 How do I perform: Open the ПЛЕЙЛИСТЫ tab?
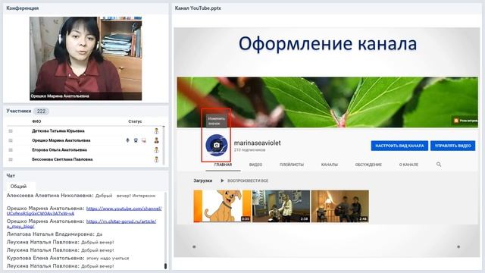click(x=292, y=165)
